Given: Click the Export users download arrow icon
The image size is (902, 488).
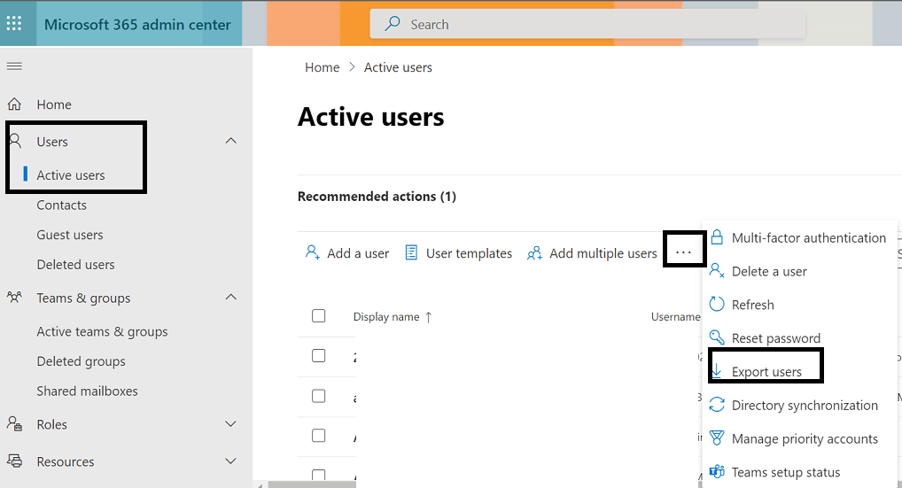Looking at the screenshot, I should coord(717,371).
